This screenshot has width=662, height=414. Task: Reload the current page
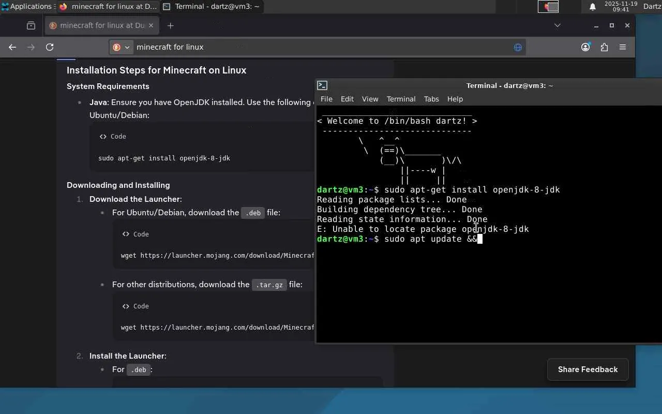pyautogui.click(x=50, y=47)
